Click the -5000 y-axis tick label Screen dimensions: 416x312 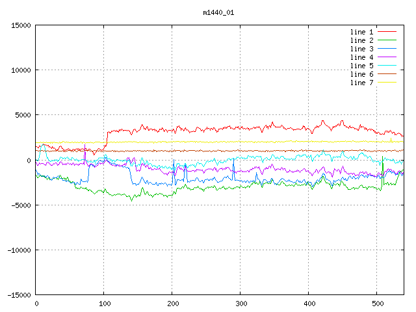pyautogui.click(x=20, y=205)
